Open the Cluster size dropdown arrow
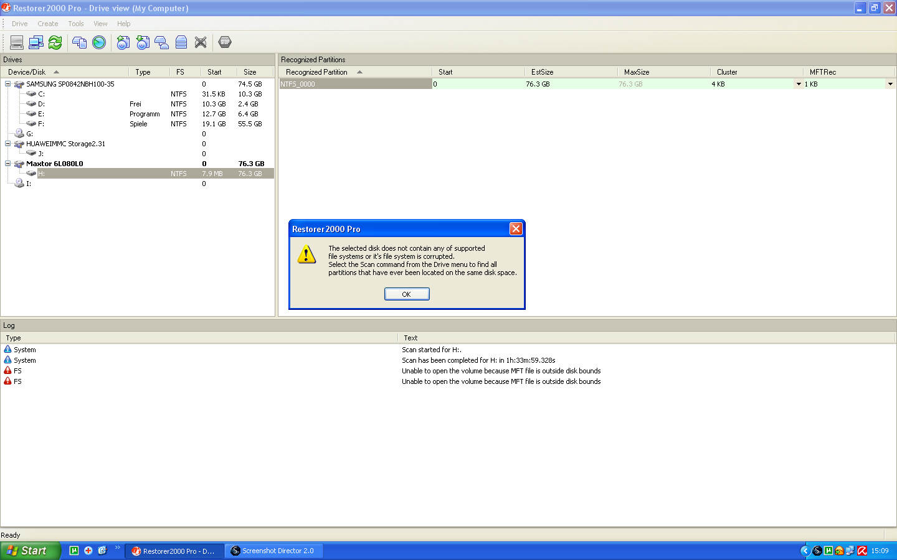 coord(799,84)
